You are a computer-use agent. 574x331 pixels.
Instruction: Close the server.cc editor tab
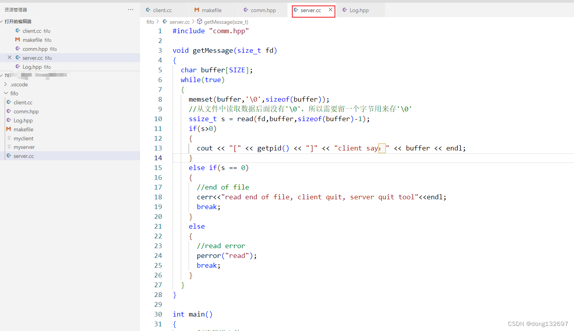(x=331, y=10)
